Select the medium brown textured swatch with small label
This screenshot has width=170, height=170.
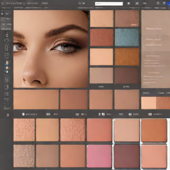(x=127, y=19)
